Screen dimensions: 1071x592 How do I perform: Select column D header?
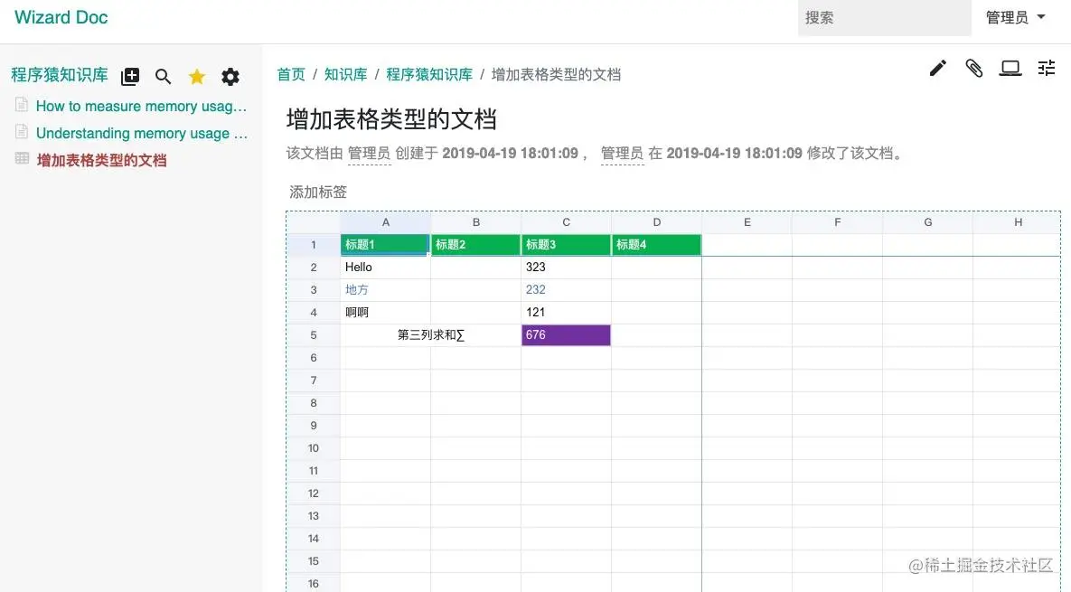pyautogui.click(x=656, y=222)
